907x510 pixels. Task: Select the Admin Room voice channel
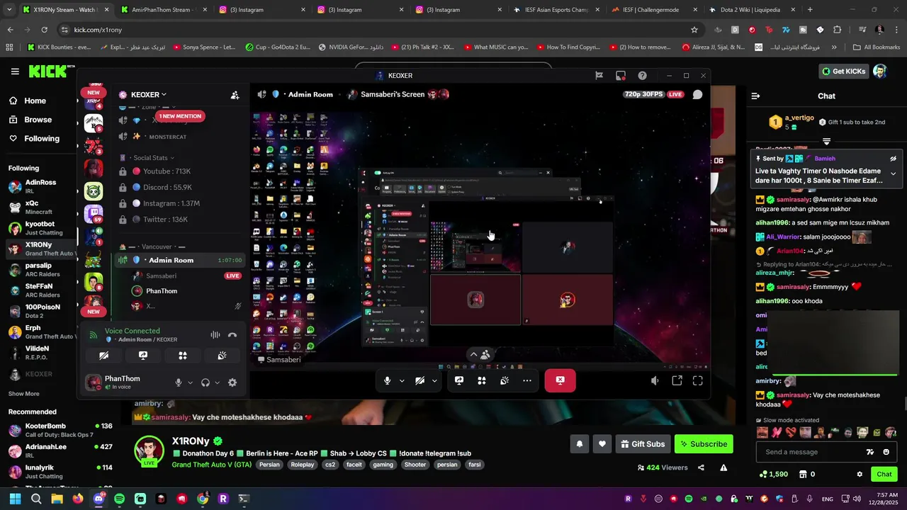click(x=181, y=260)
